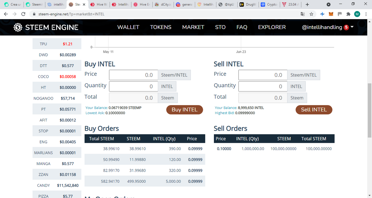372x198 pixels.
Task: Open the FAQ menu item
Action: point(242,27)
